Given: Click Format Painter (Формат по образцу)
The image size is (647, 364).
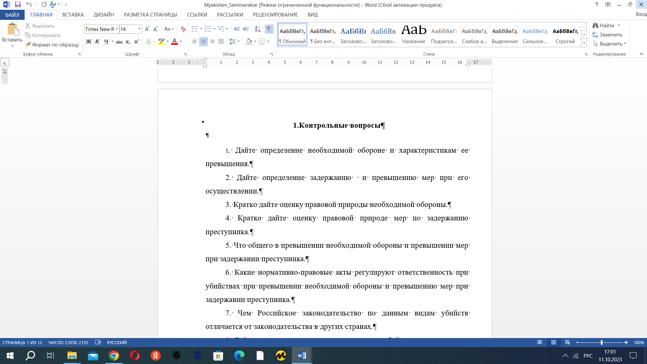Looking at the screenshot, I should (x=52, y=44).
